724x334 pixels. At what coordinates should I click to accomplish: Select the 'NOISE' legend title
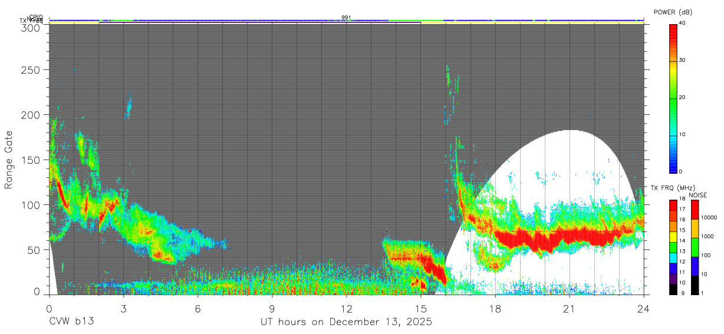pos(697,195)
